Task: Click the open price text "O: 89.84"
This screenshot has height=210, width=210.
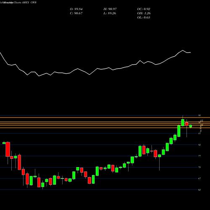Action: coord(76,9)
